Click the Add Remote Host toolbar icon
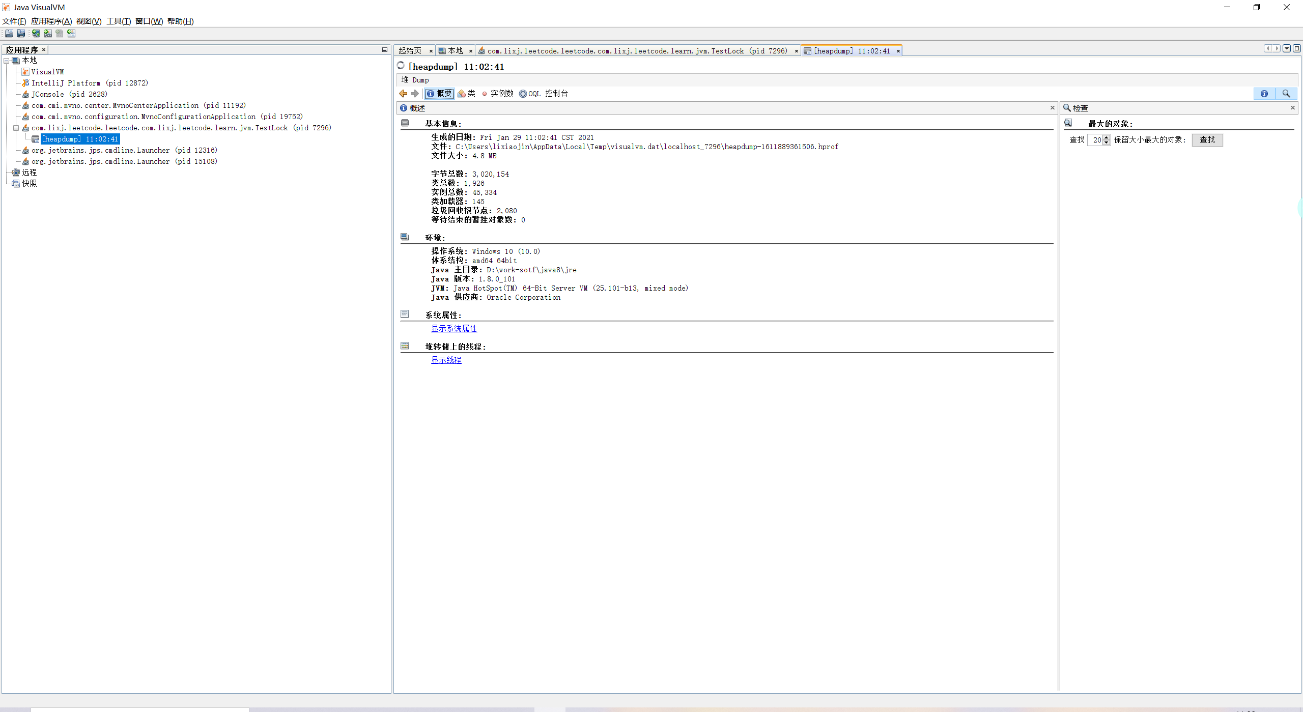Image resolution: width=1303 pixels, height=712 pixels. click(x=36, y=34)
